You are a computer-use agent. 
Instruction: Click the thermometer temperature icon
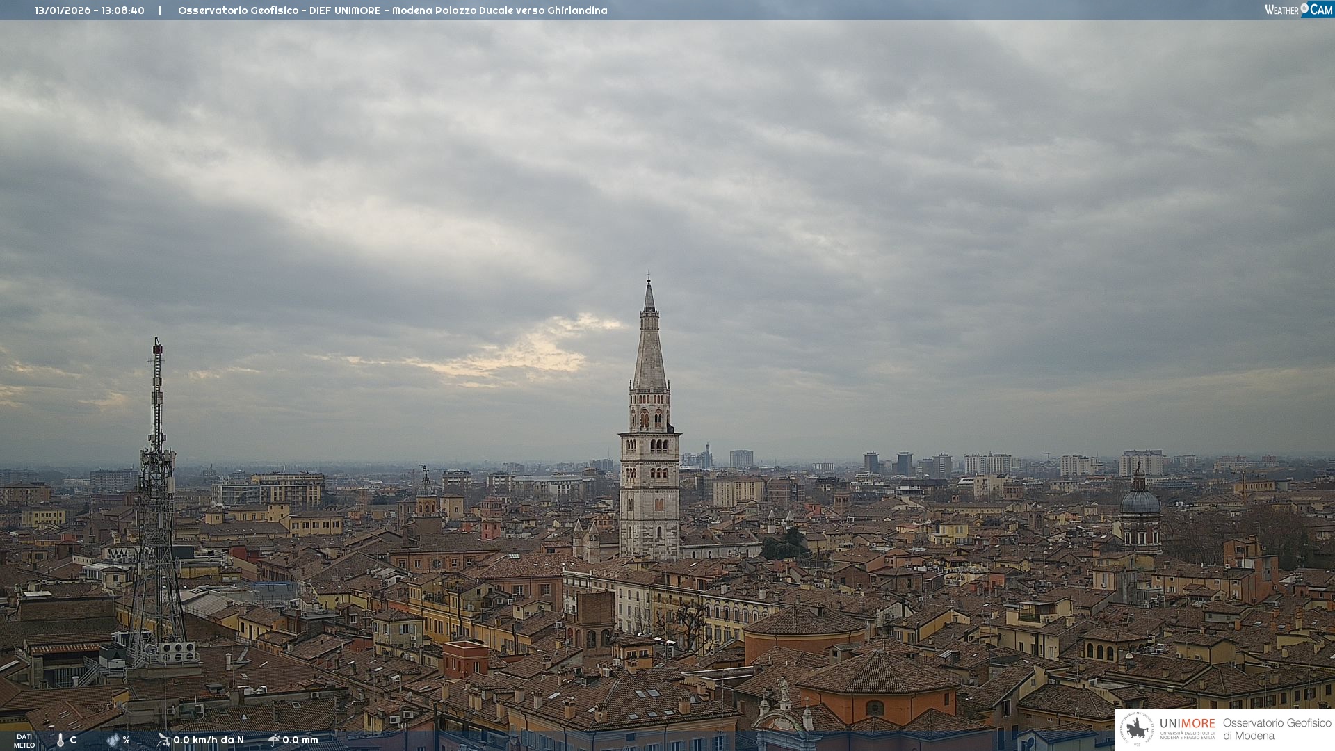pyautogui.click(x=60, y=741)
